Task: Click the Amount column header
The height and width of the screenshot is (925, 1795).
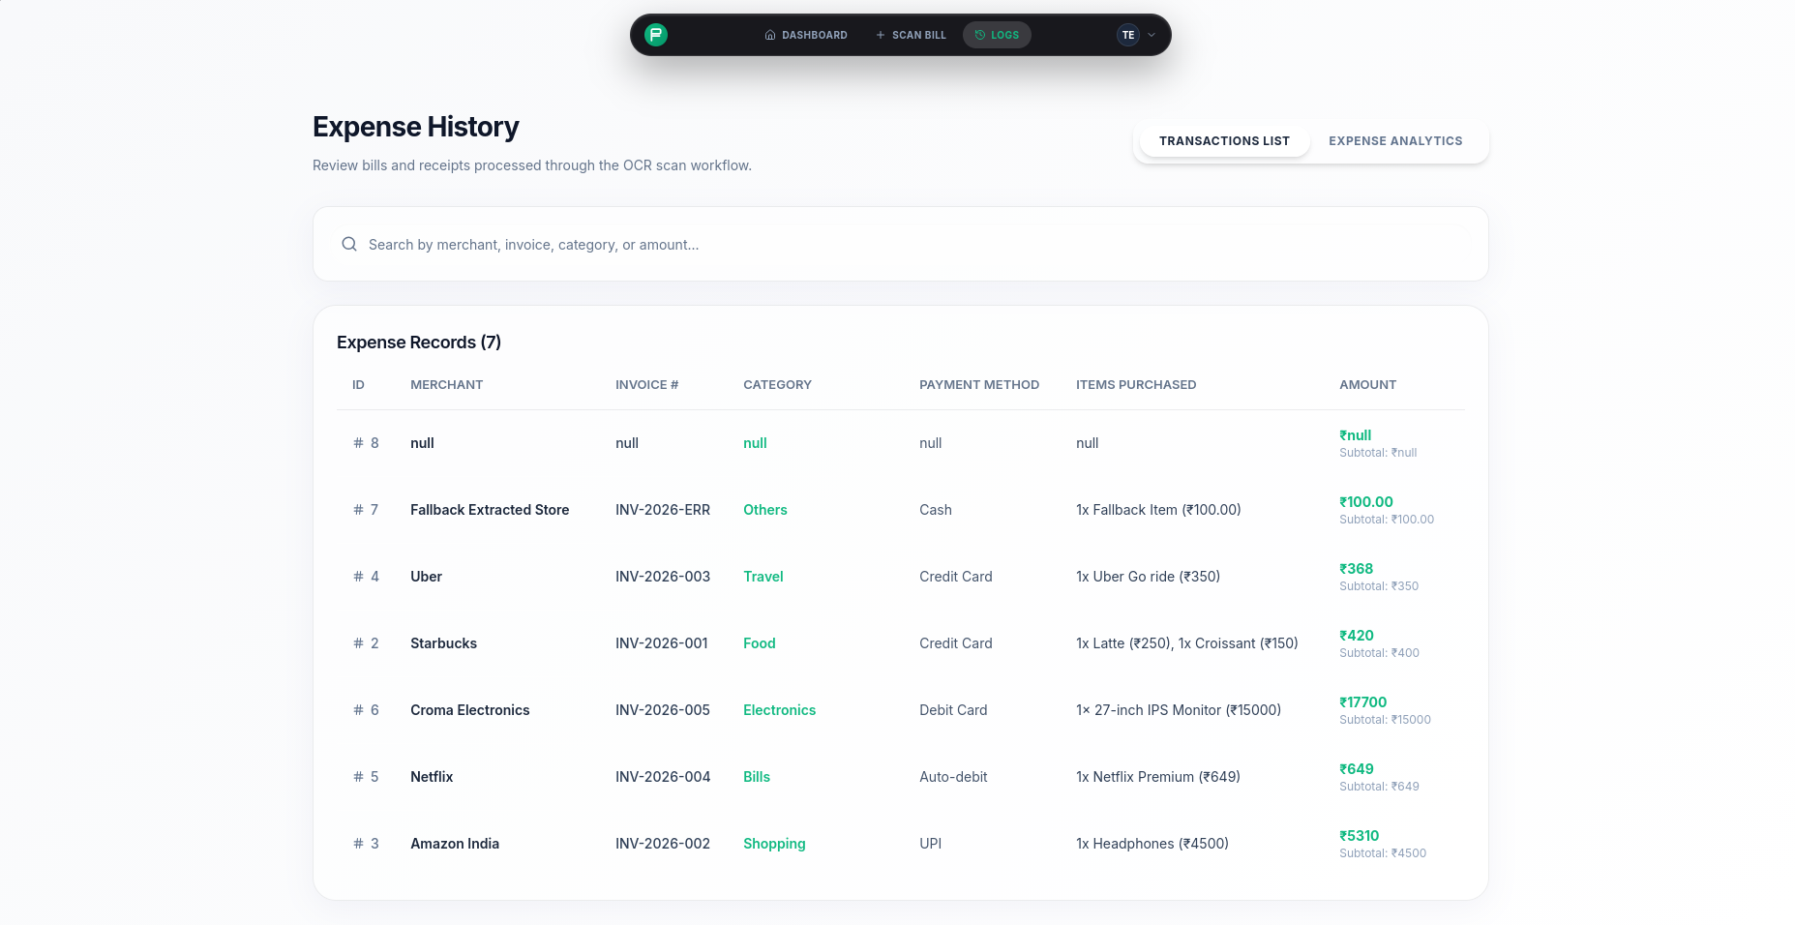Action: 1367,385
